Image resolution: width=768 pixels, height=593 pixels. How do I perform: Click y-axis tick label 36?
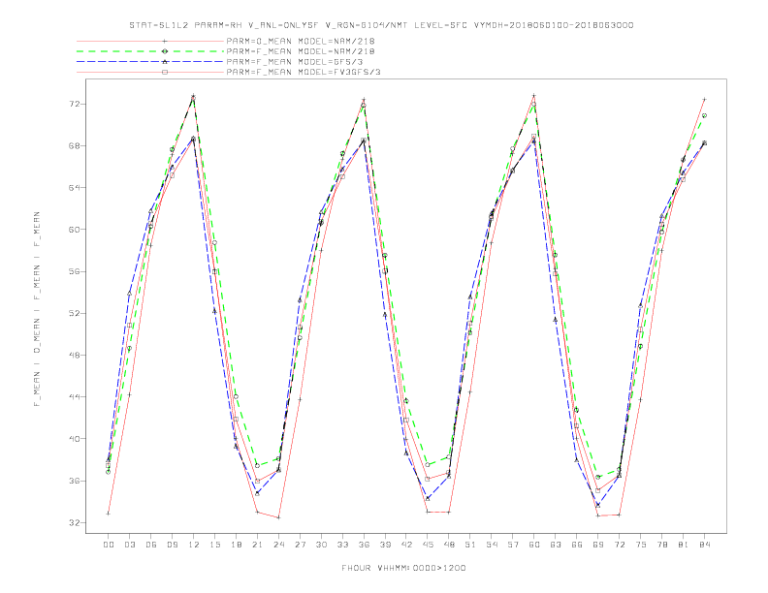tap(75, 481)
